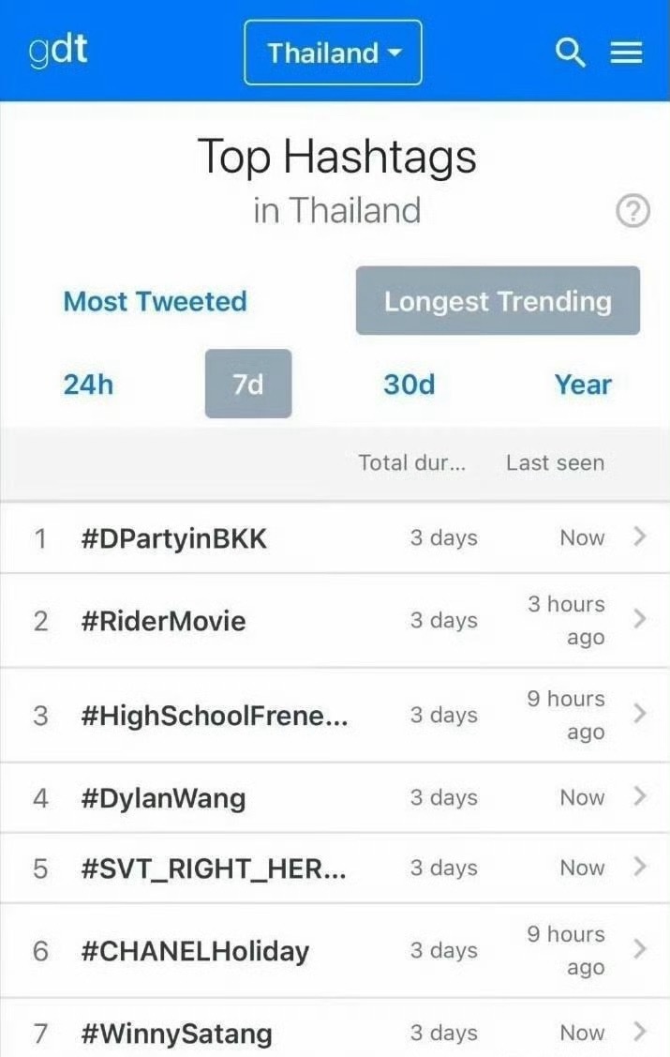Open the Thailand country dropdown
The width and height of the screenshot is (670, 1057).
(333, 53)
